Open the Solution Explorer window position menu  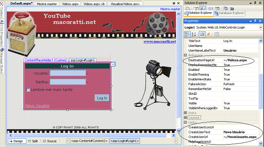251,3
